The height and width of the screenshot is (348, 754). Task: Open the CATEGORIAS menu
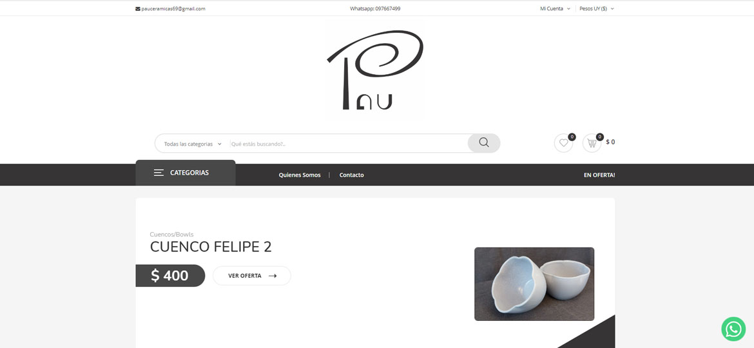click(x=186, y=173)
